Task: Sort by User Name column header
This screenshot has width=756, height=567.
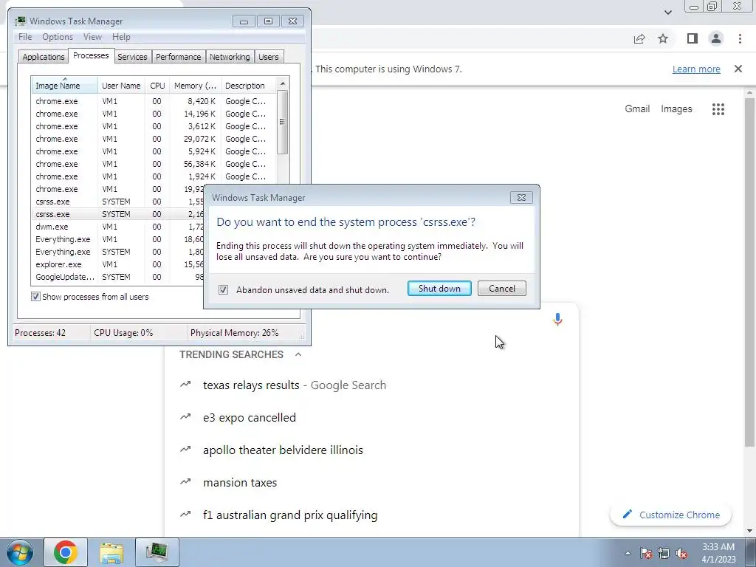Action: click(x=121, y=86)
